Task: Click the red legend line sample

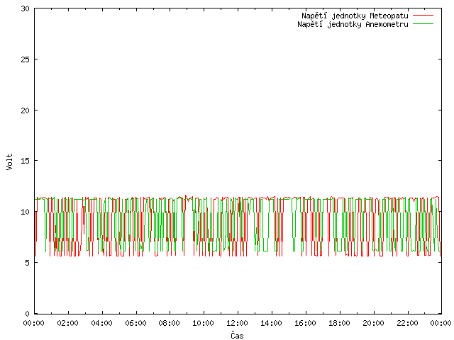Action: [x=423, y=16]
